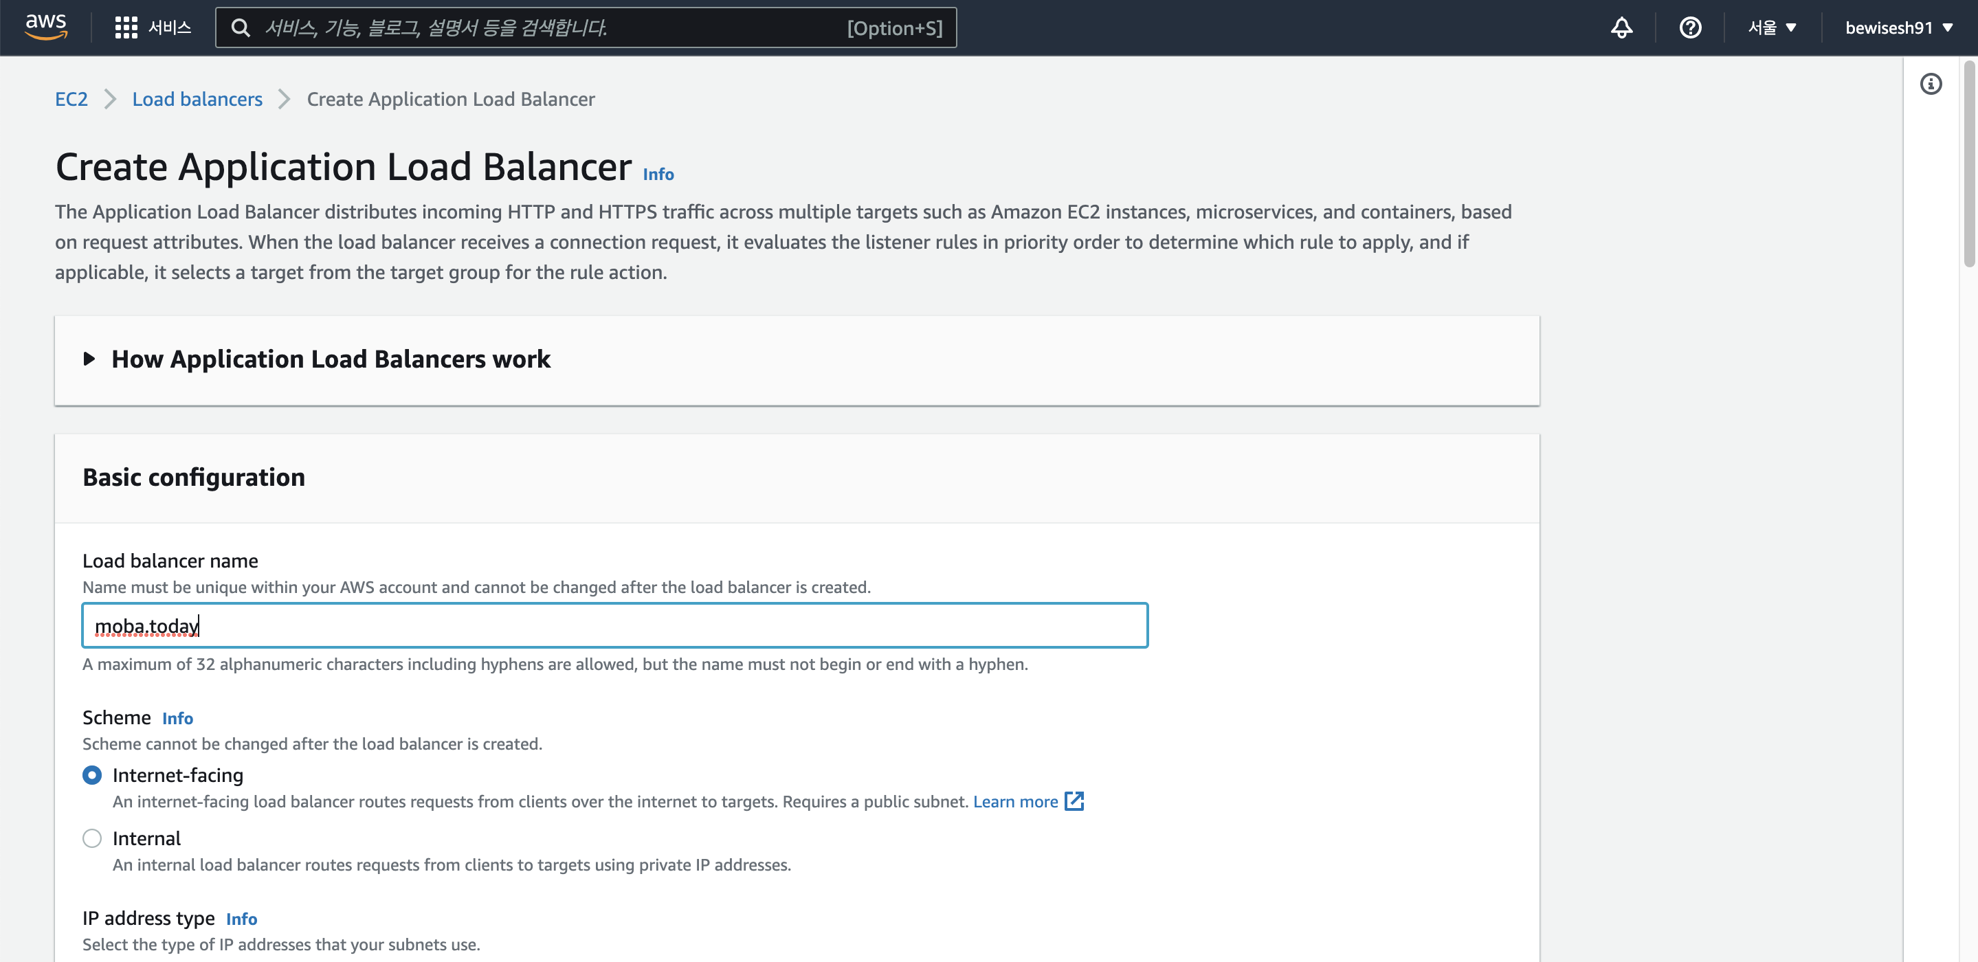Go to EC2 breadcrumb link
This screenshot has width=1978, height=962.
click(71, 99)
